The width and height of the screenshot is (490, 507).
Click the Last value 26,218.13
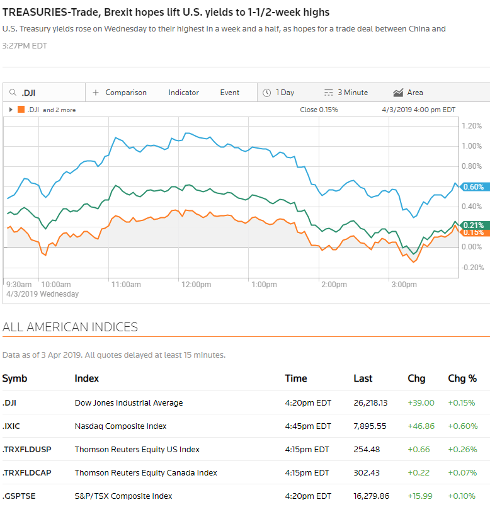pyautogui.click(x=371, y=403)
